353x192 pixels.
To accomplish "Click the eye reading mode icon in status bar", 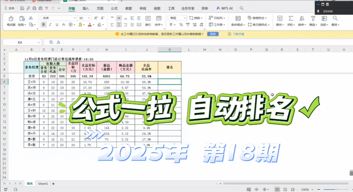I will (256, 190).
